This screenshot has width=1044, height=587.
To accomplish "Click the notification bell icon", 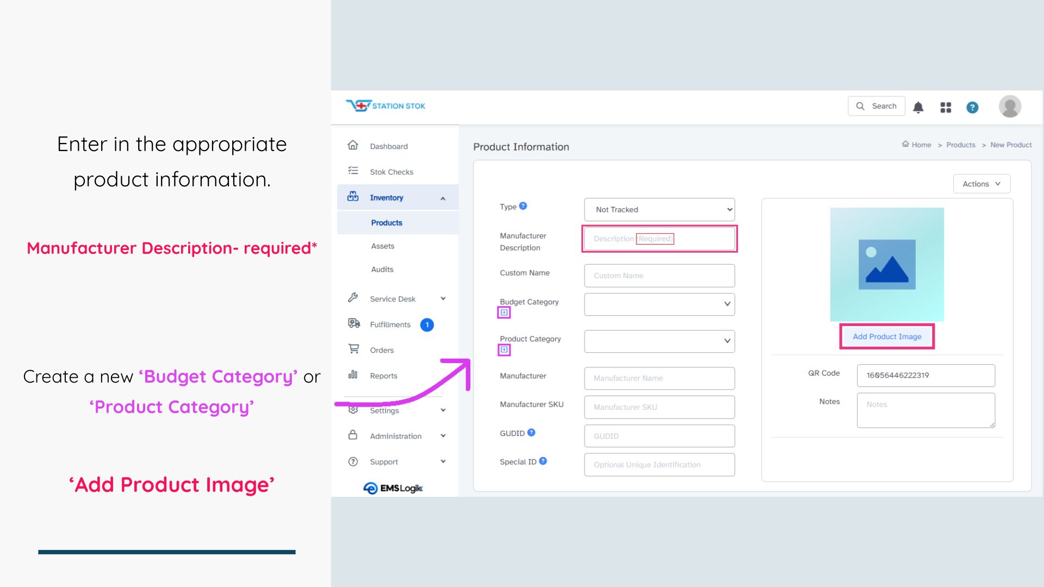I will (918, 107).
